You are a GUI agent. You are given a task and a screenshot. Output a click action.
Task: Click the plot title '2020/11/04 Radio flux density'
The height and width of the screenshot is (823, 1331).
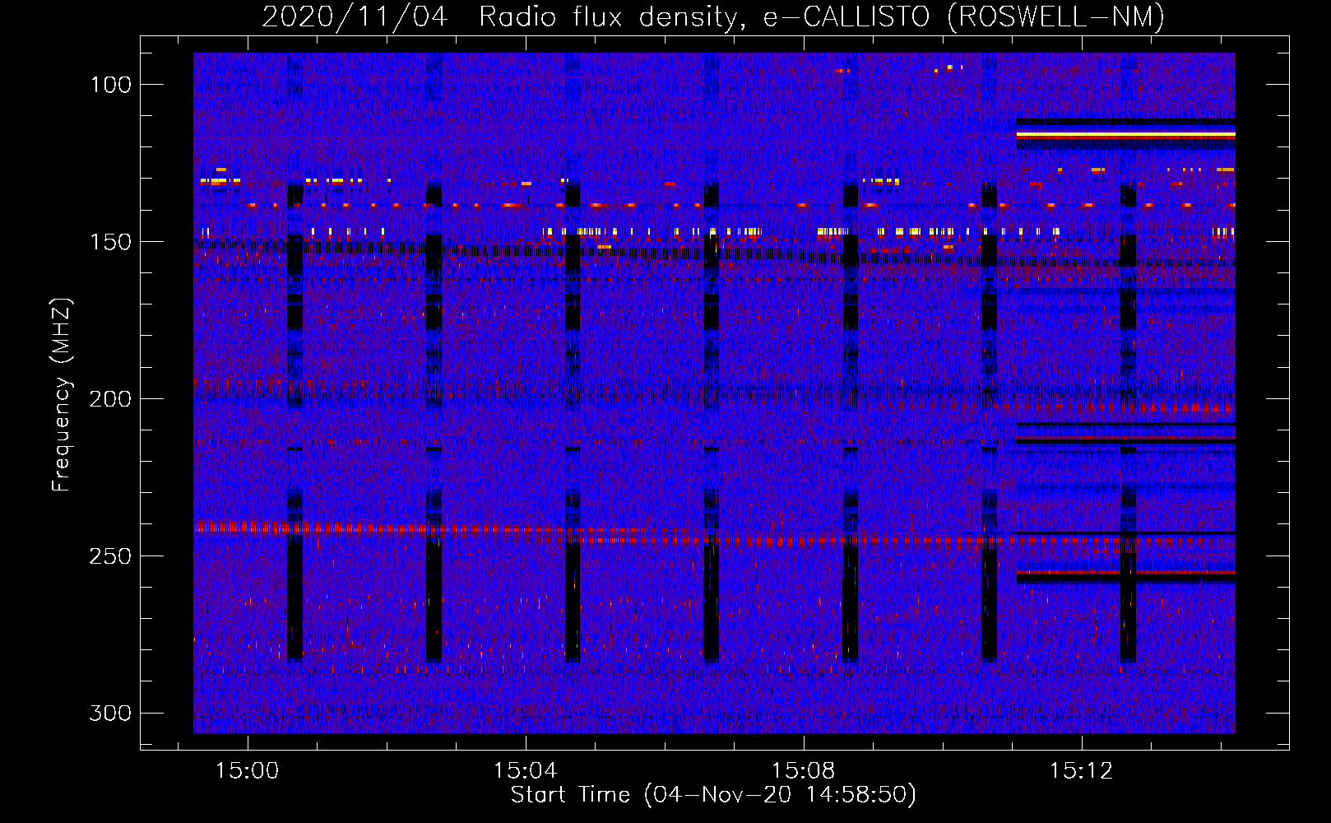(x=713, y=17)
